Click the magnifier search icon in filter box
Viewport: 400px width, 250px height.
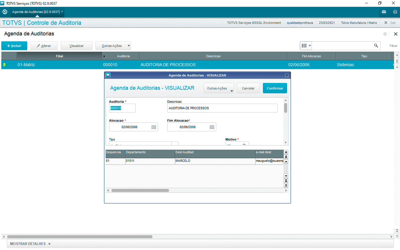pos(376,46)
